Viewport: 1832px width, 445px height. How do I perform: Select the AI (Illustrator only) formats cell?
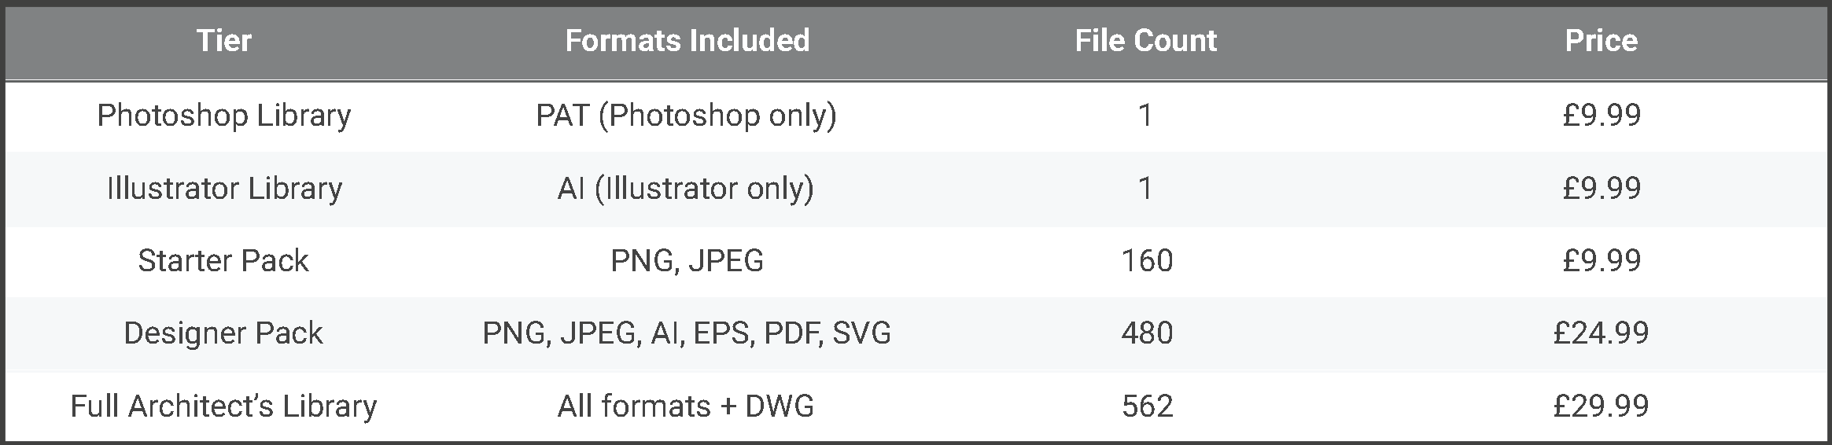[686, 189]
